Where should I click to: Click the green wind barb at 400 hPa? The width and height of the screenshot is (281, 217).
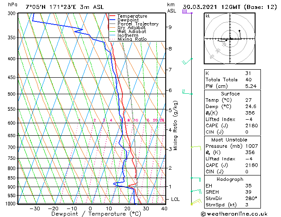click(x=187, y=61)
